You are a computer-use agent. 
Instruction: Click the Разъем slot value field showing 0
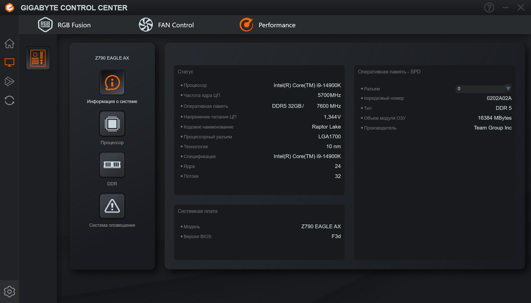(480, 88)
